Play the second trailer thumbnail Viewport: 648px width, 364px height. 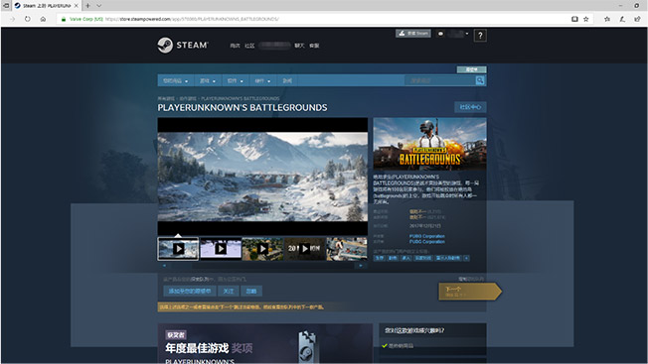coord(221,249)
